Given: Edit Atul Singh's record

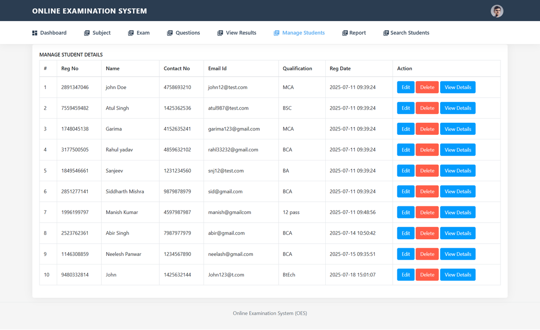Looking at the screenshot, I should pyautogui.click(x=405, y=108).
